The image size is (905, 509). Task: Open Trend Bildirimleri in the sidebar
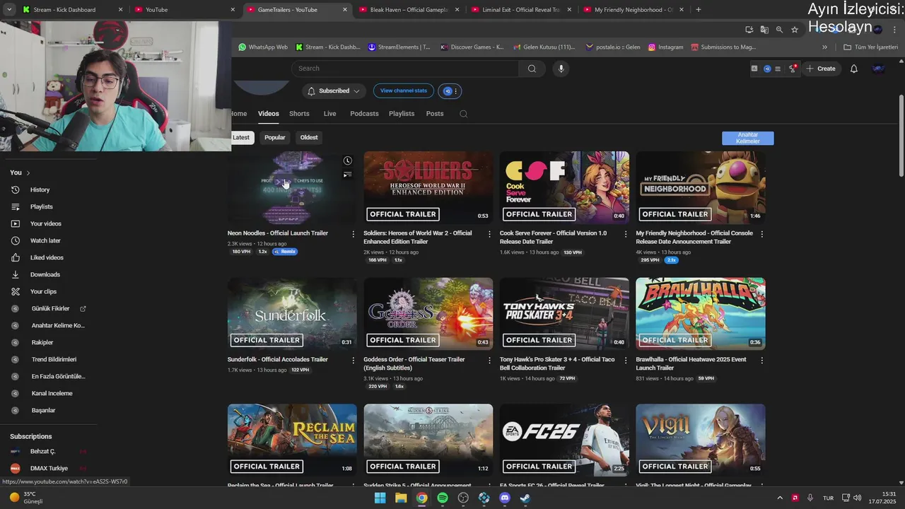pos(54,359)
